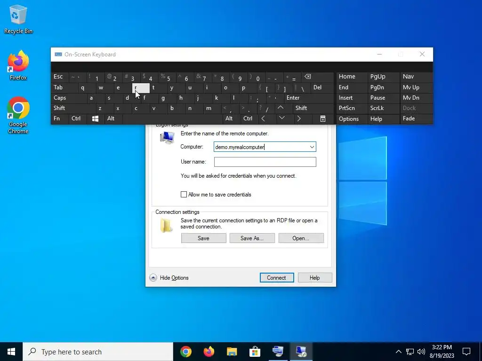
Task: Click the Tab key on keyboard
Action: (x=64, y=88)
